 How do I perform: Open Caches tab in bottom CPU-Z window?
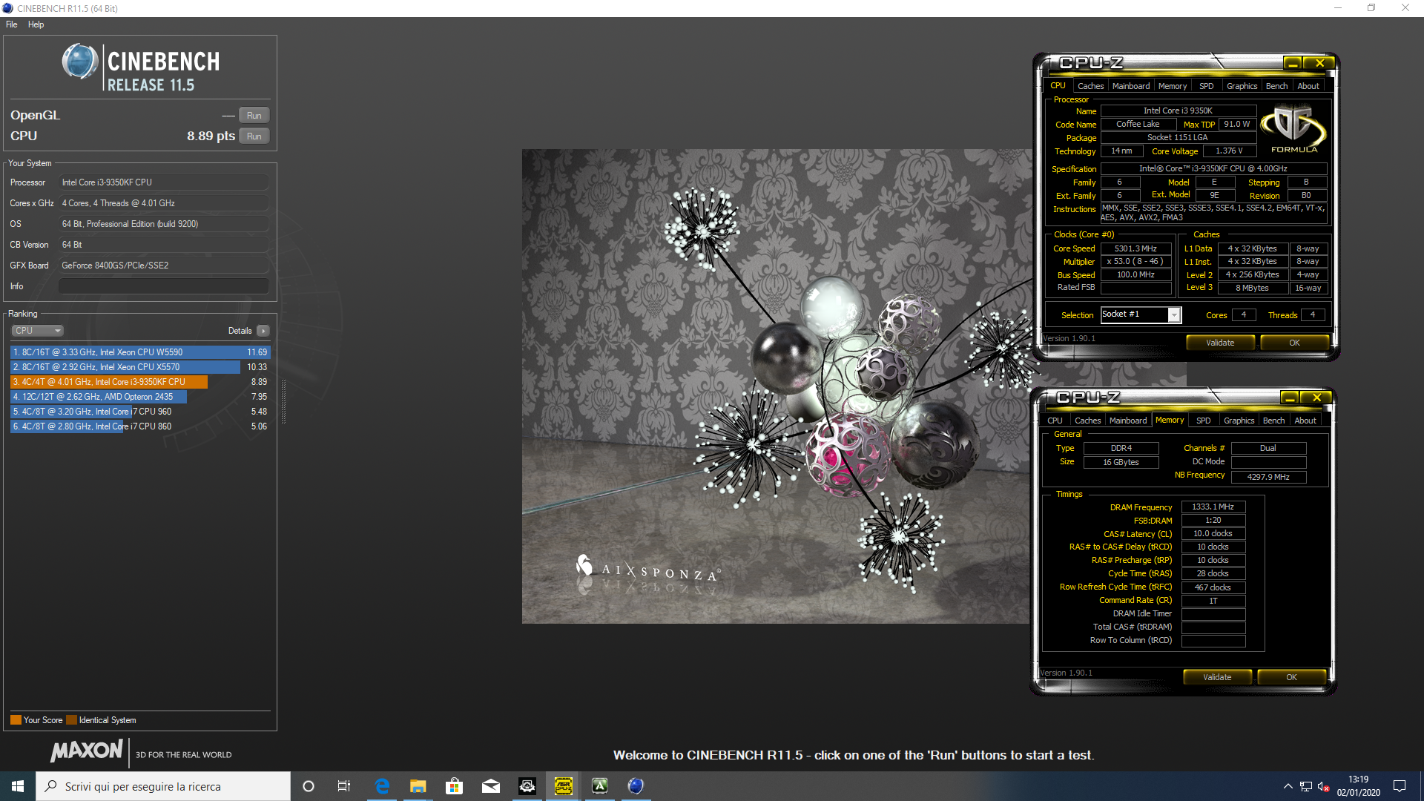pos(1087,421)
